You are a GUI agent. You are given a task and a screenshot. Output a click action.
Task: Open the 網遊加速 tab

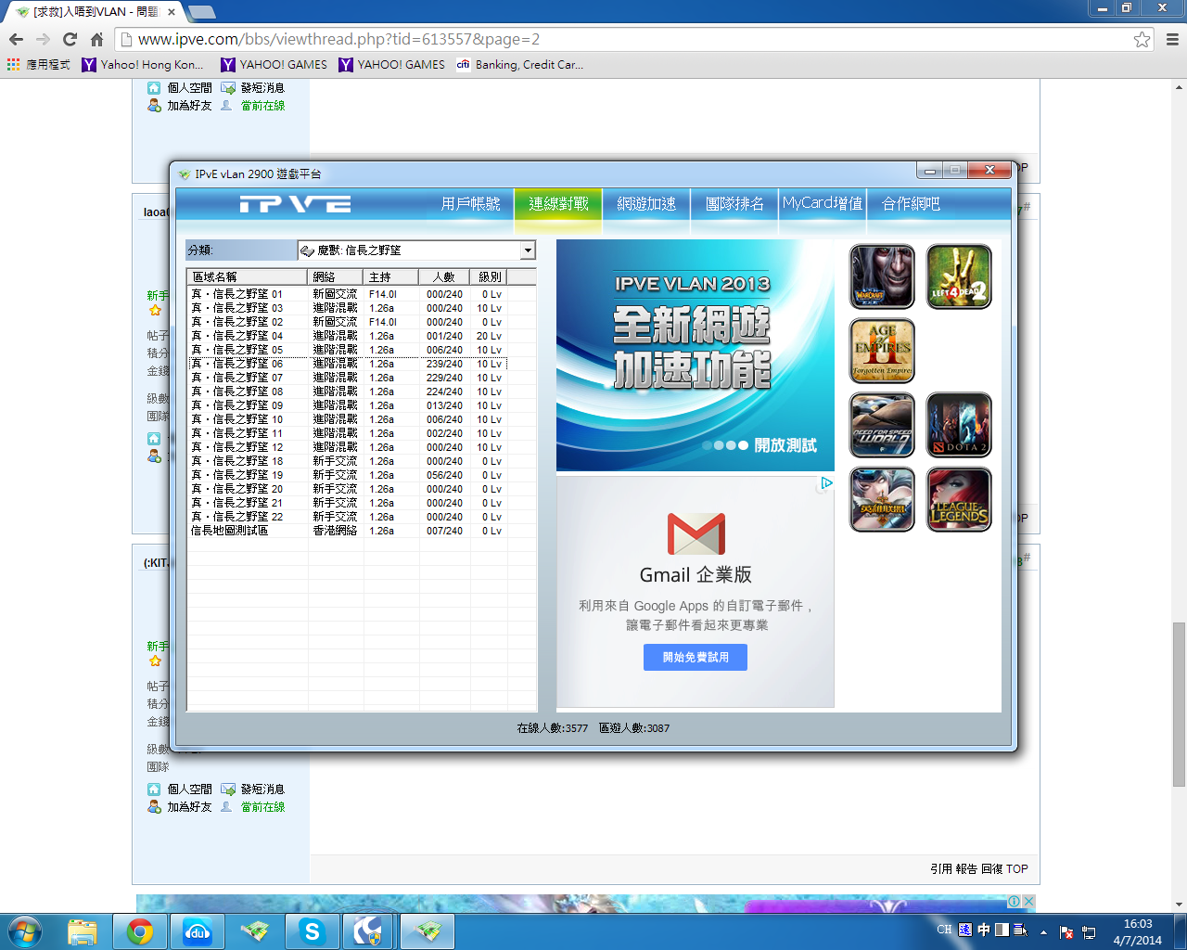(x=646, y=204)
